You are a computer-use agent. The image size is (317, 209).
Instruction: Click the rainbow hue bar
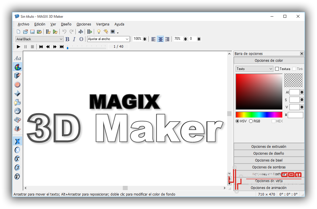click(x=259, y=115)
